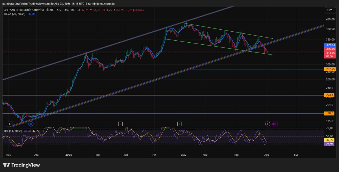The height and width of the screenshot is (172, 339).
Task: Click the 260,00 price scale label
Action: (330, 79)
